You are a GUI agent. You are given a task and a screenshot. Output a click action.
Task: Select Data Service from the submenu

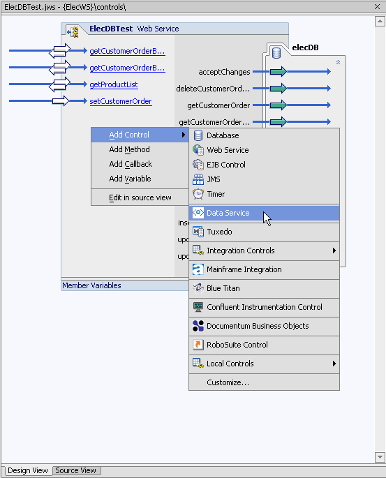264,213
